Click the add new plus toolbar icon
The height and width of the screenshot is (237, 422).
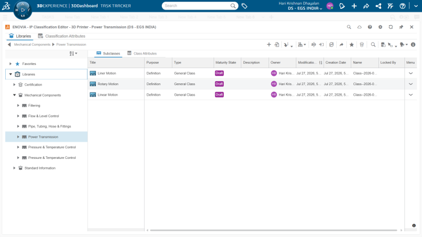tap(269, 45)
